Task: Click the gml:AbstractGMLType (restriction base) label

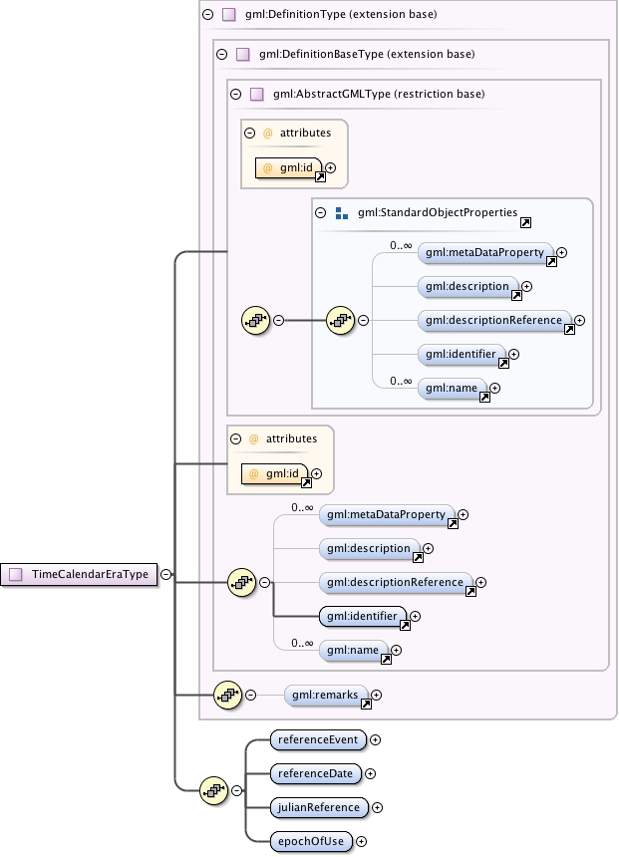Action: point(379,94)
